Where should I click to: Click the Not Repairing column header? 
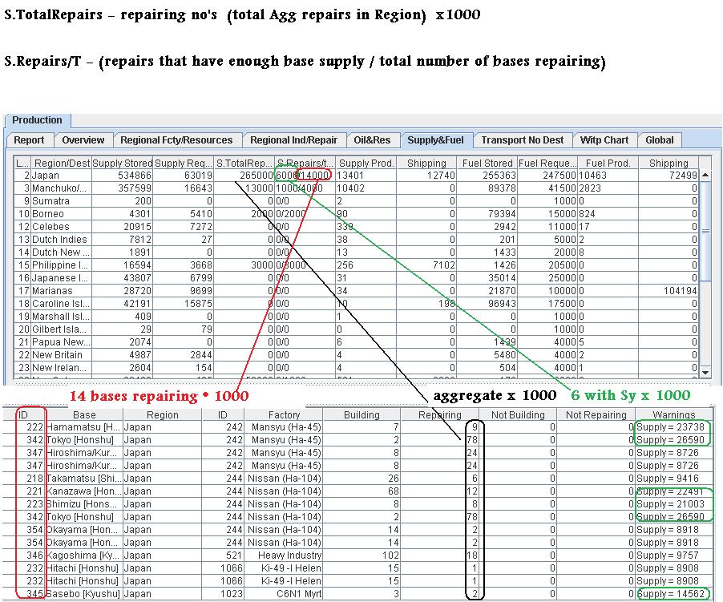pyautogui.click(x=596, y=415)
